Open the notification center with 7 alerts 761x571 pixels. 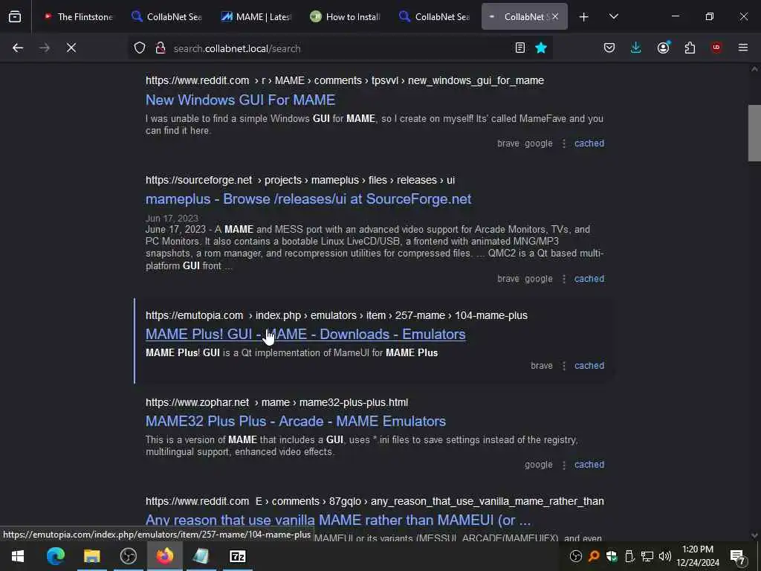(x=737, y=556)
